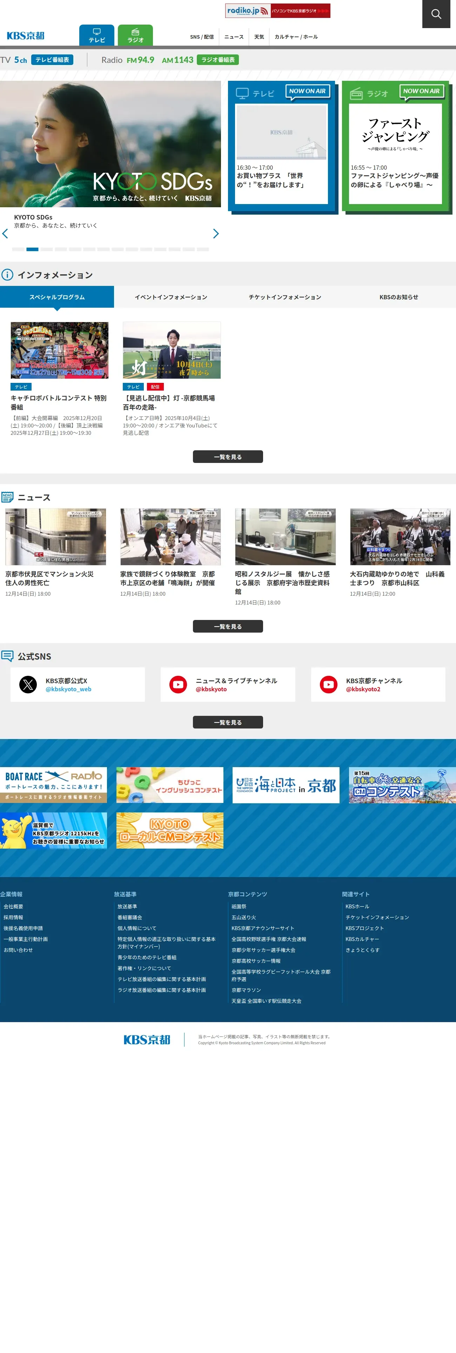Select the ラジオ tab with radio icon
Viewport: 456px width, 1353px height.
point(135,35)
